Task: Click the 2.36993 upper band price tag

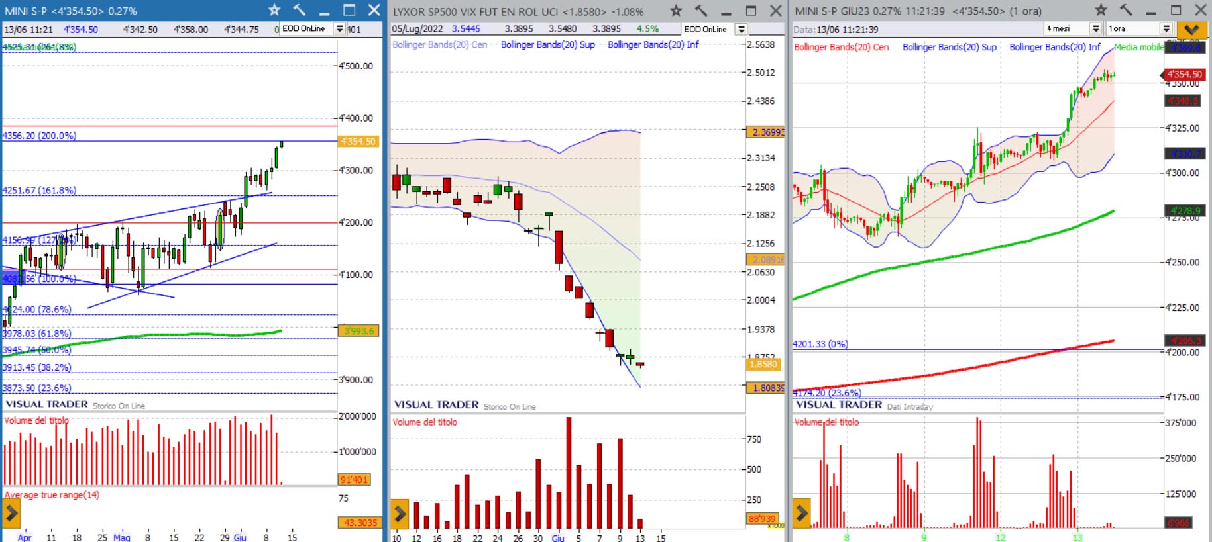Action: point(765,132)
